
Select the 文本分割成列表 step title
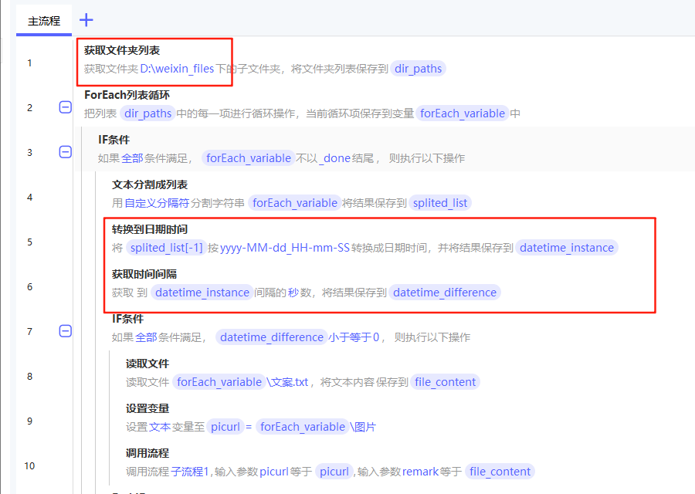150,184
